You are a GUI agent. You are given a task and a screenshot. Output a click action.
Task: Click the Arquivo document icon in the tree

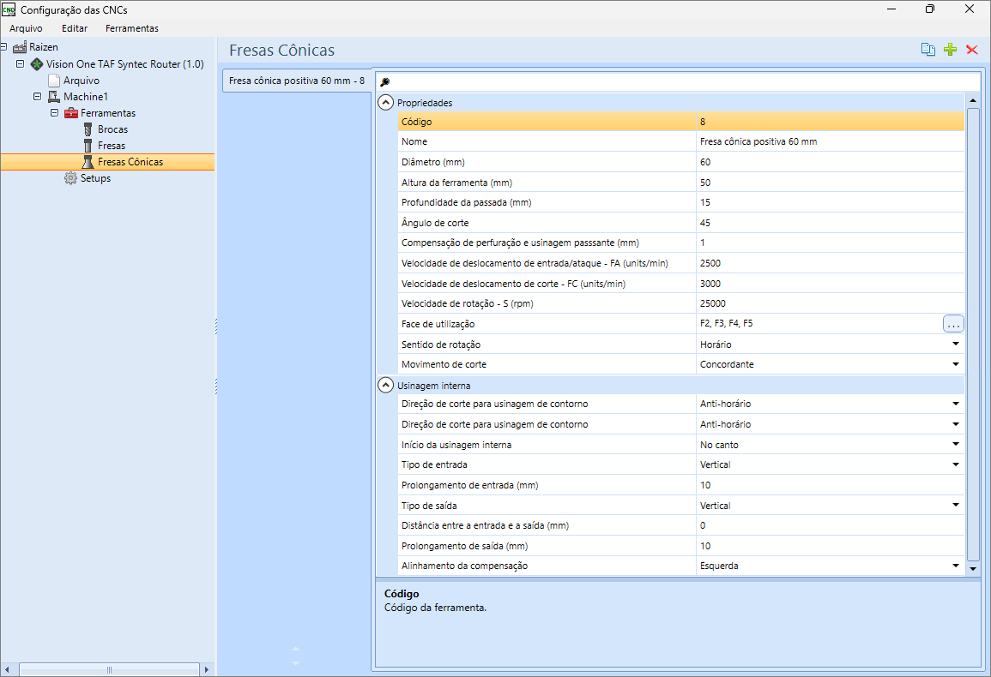[x=54, y=81]
